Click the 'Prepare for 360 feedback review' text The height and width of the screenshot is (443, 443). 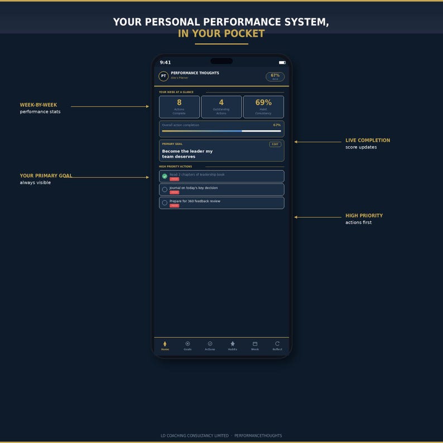[195, 201]
